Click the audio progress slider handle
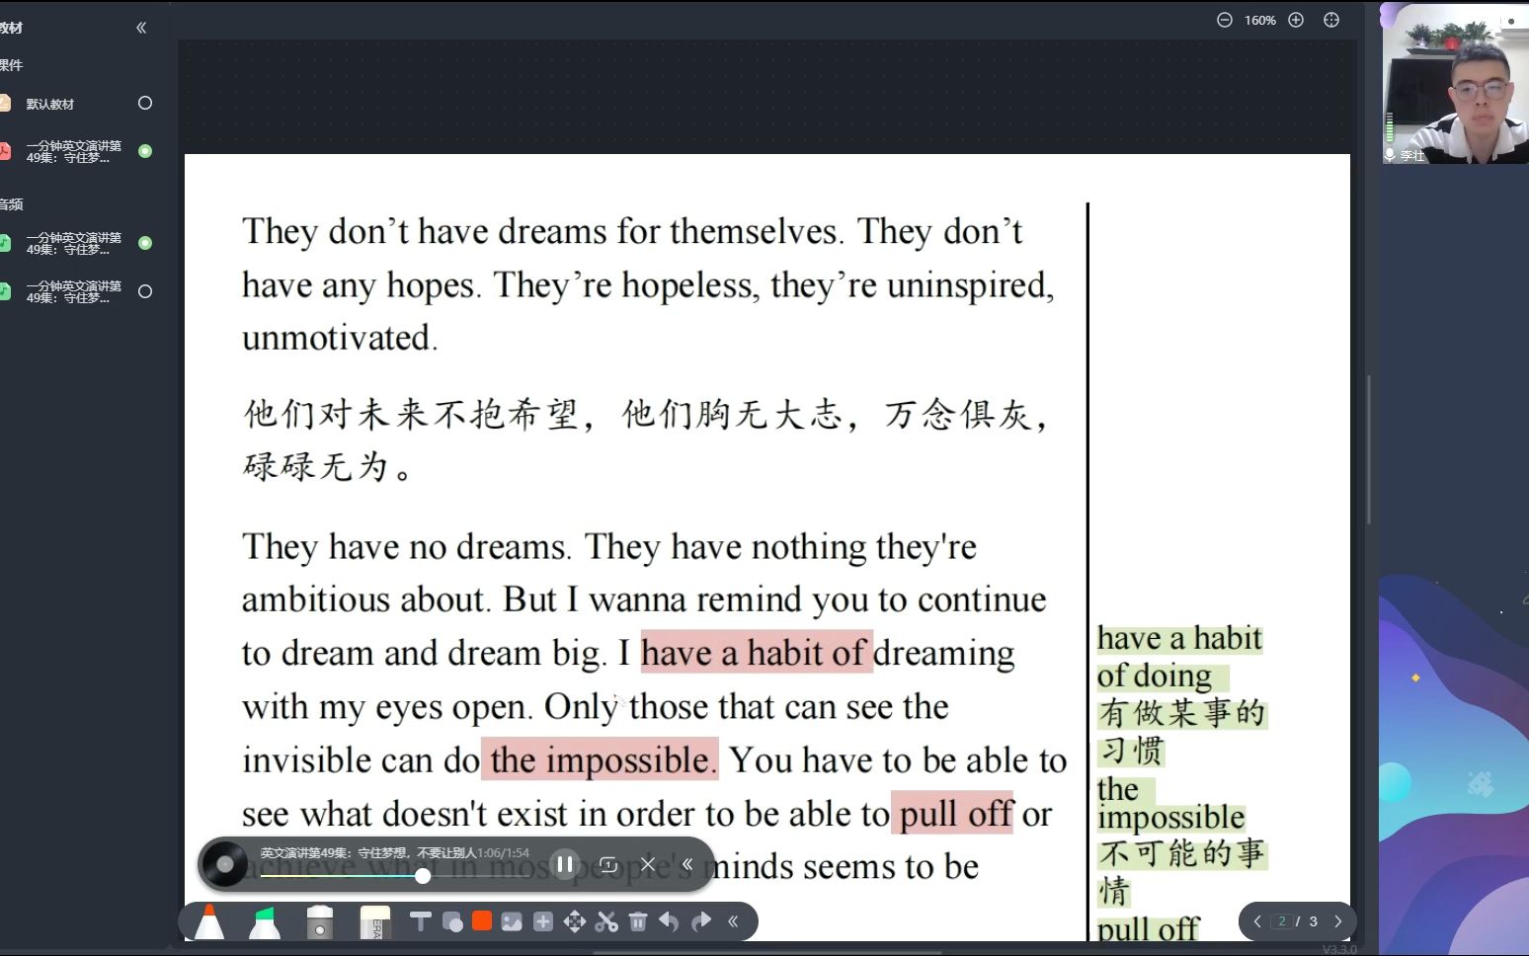1529x956 pixels. click(423, 876)
